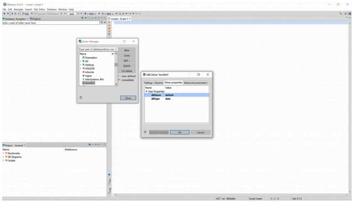
Task: Expand the Hadoop driver group
Action: [81, 65]
